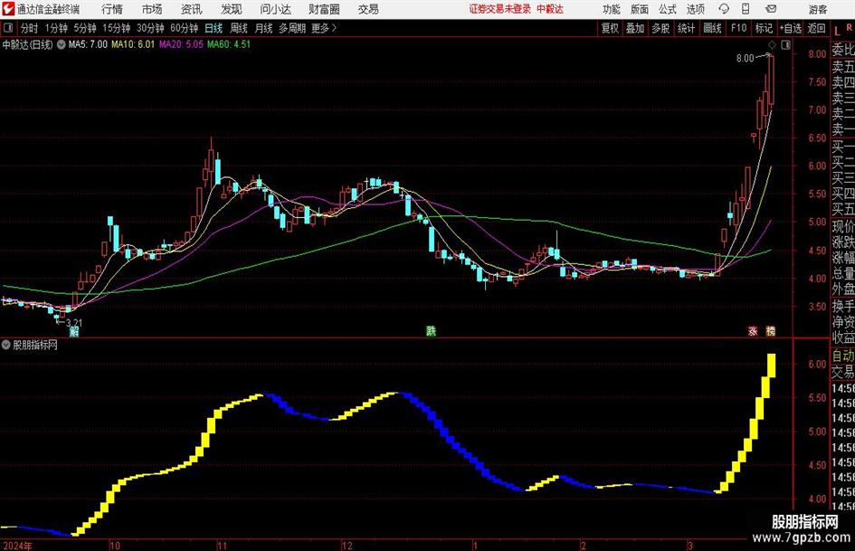This screenshot has height=551, width=855.
Task: Open the 资讯 menu
Action: click(x=192, y=9)
